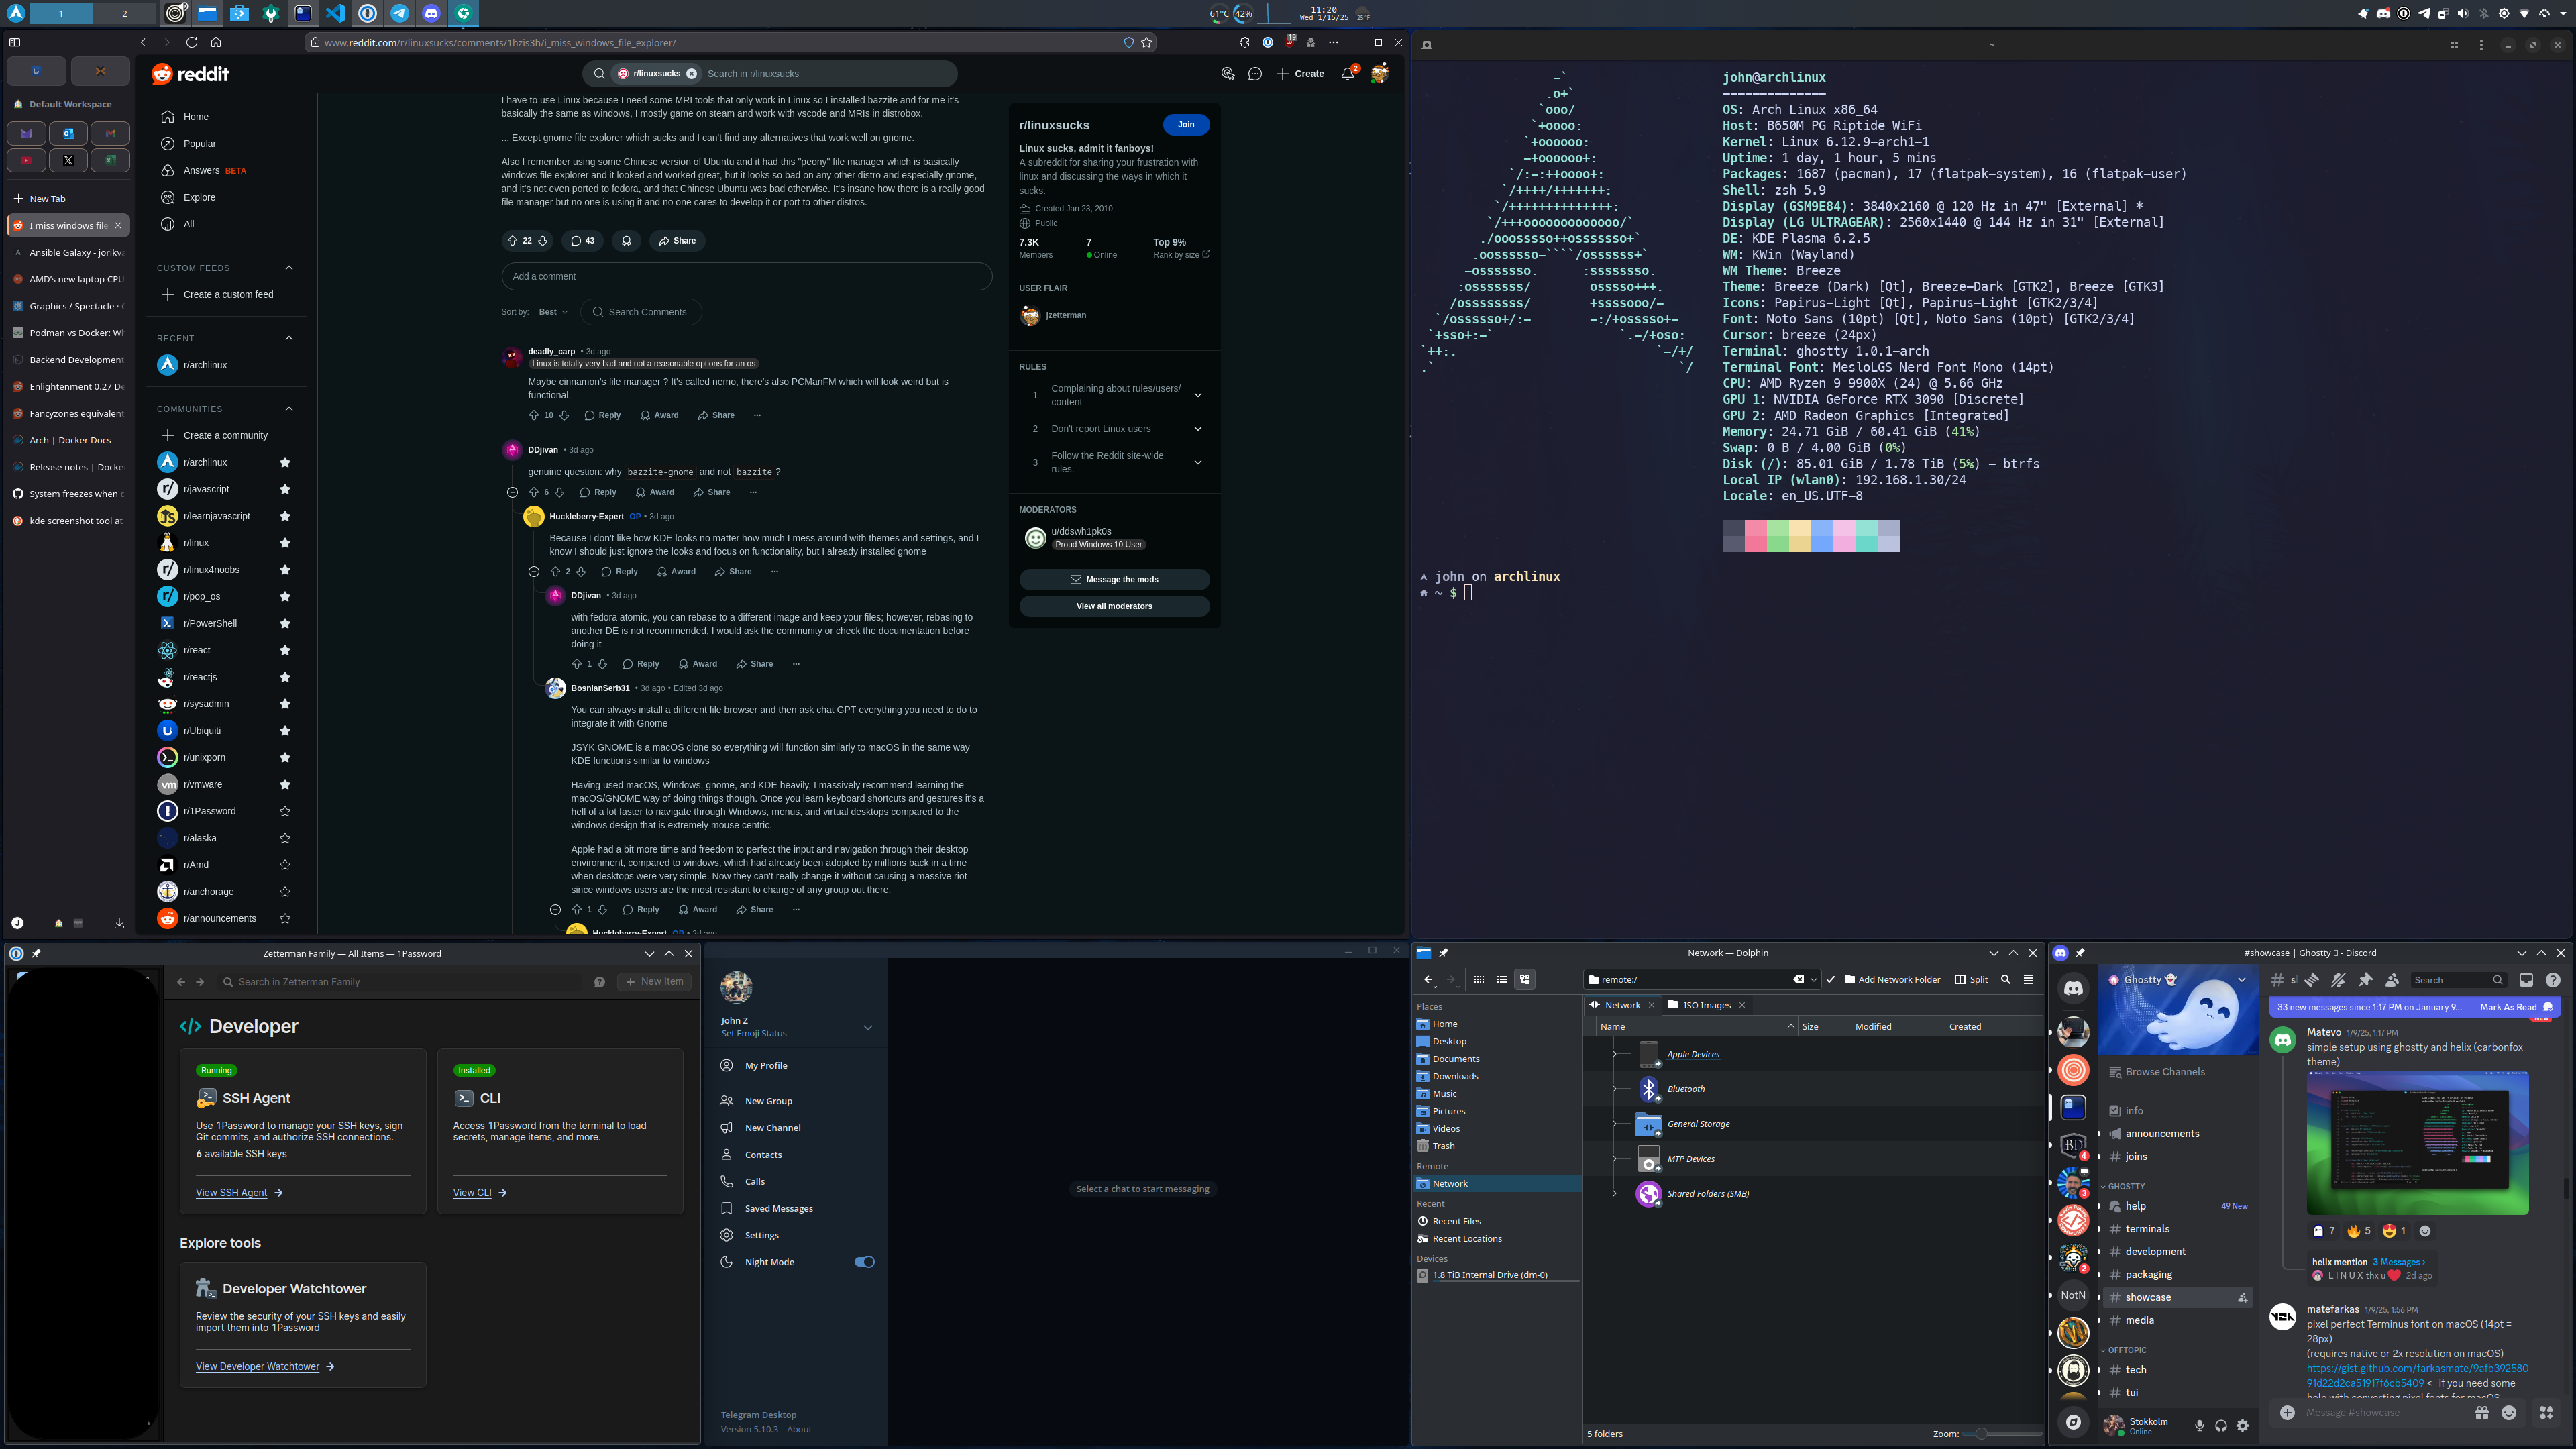Expand rule Don't report Linux users
Viewport: 2576px width, 1449px height.
click(x=1197, y=429)
